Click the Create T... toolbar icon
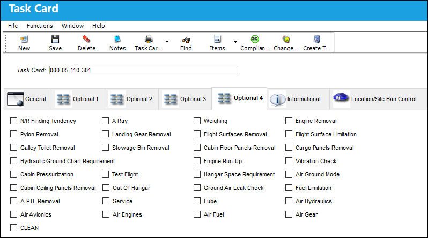The width and height of the screenshot is (428, 238). click(316, 39)
